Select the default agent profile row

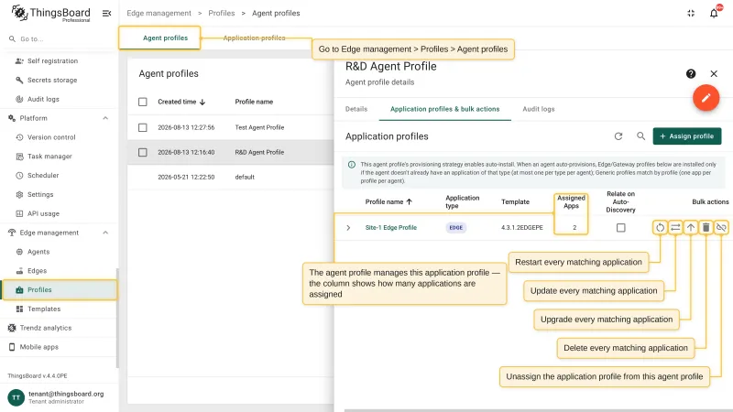[231, 177]
